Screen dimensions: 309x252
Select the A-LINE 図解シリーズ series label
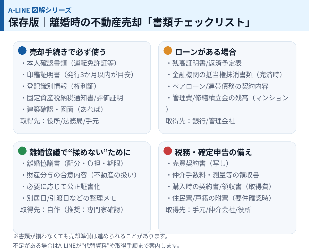tap(40, 10)
